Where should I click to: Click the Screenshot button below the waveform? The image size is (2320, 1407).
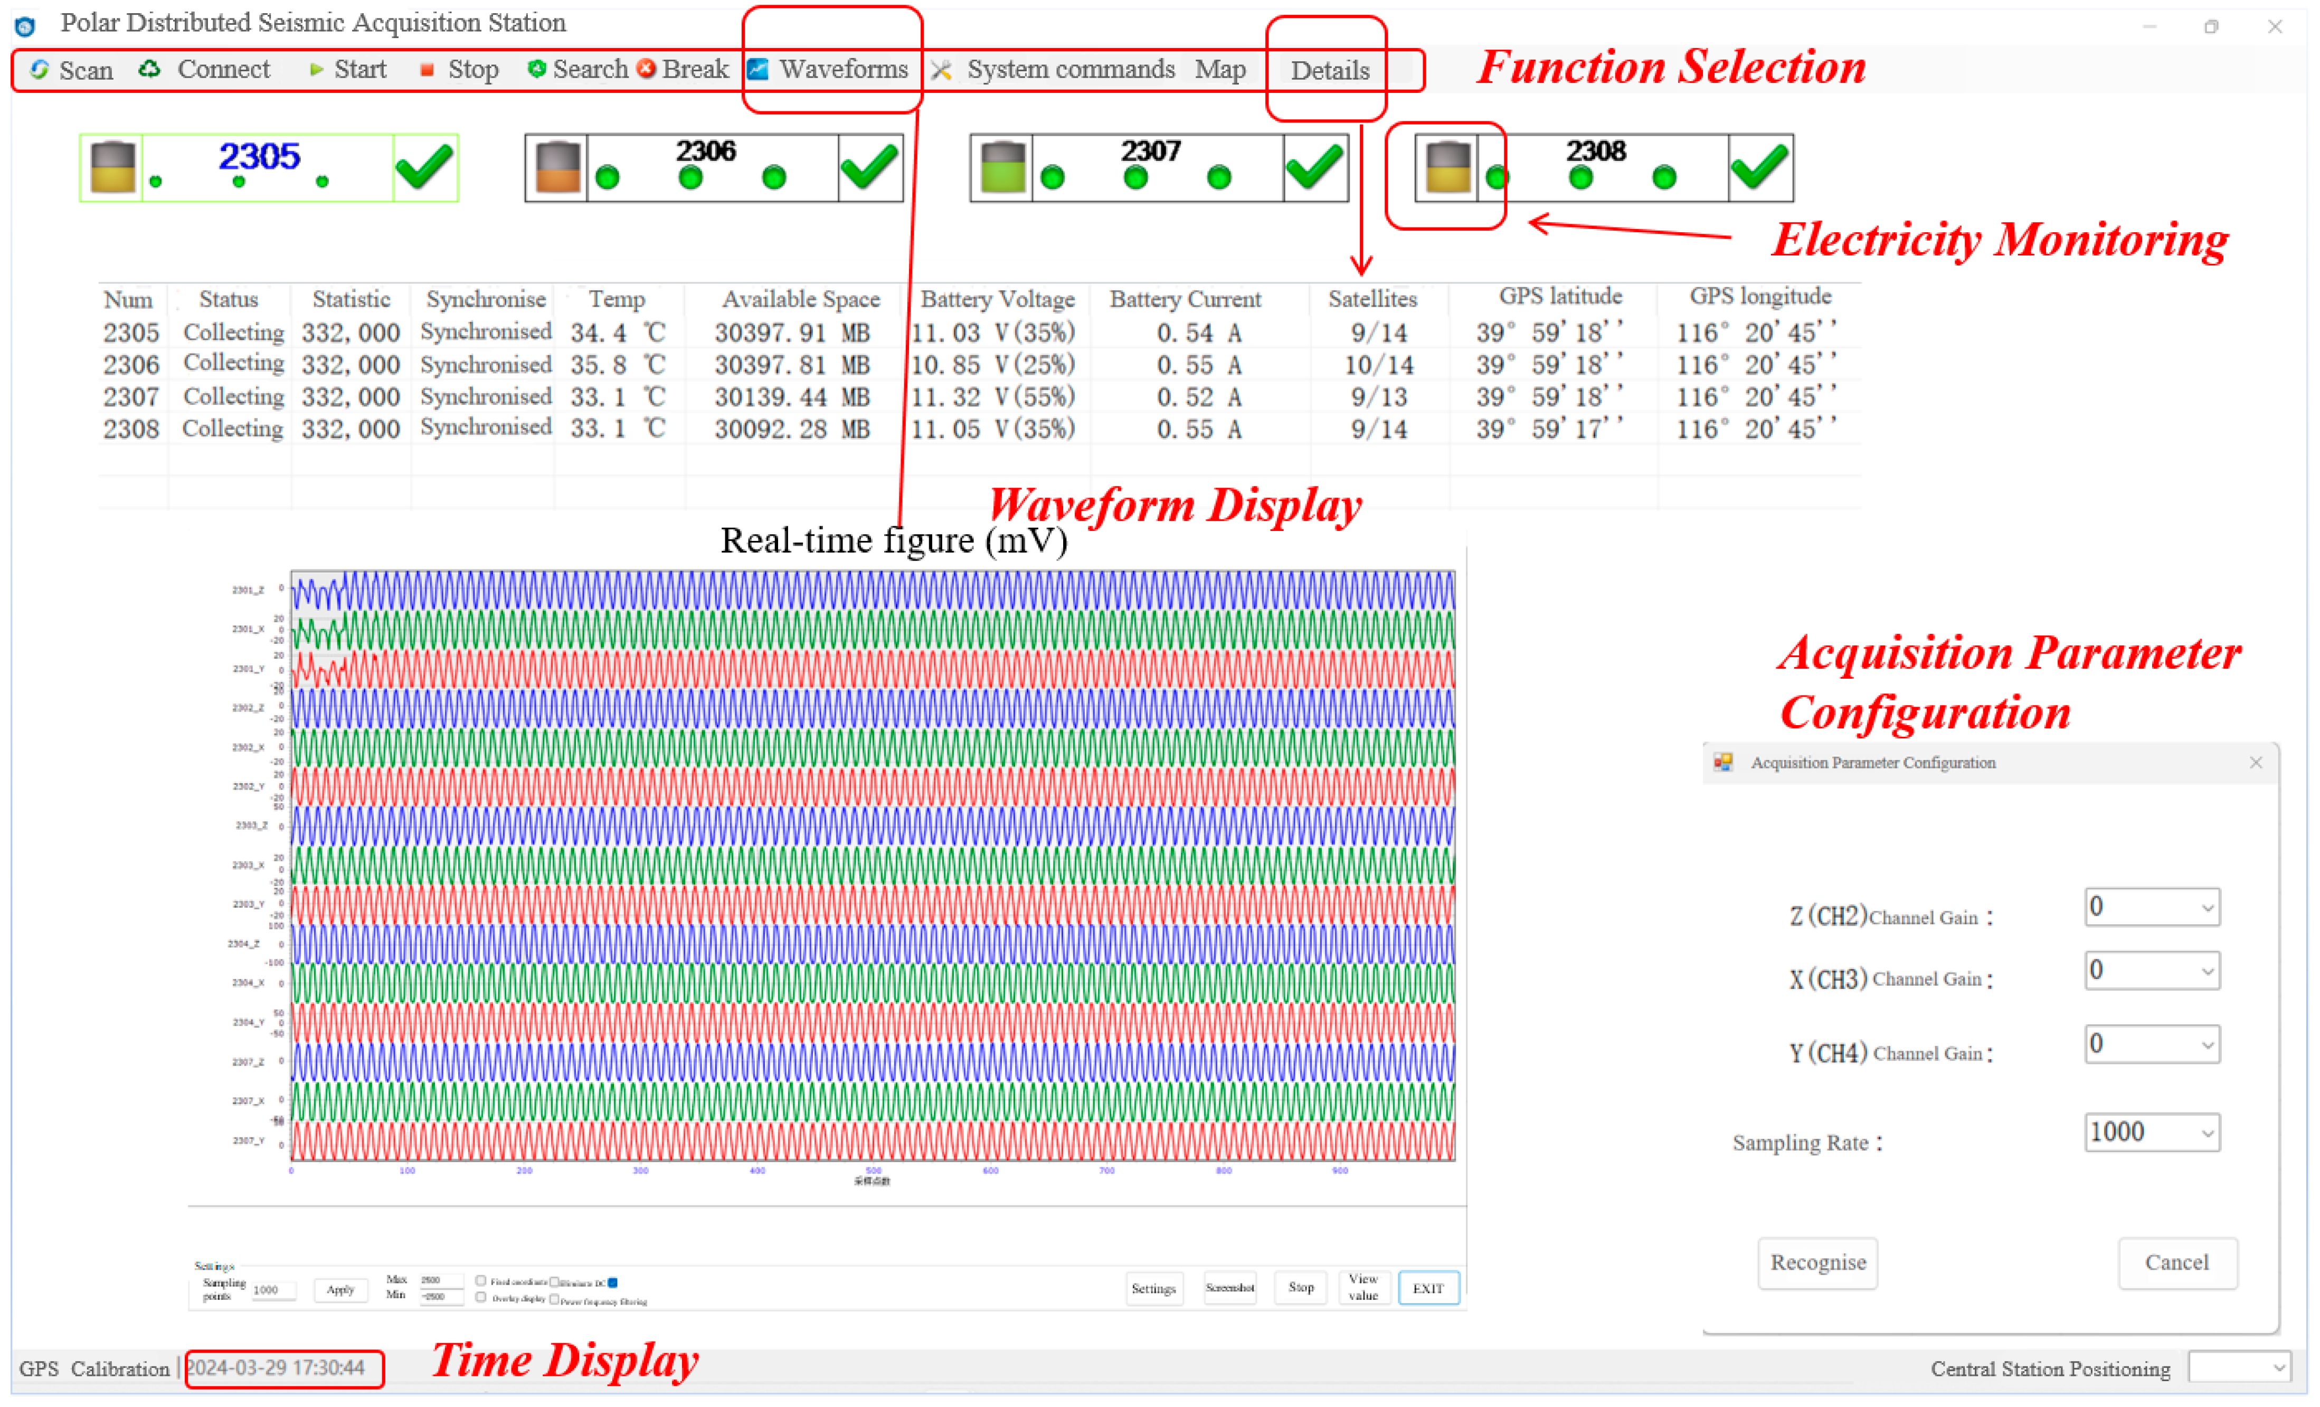[1229, 1288]
